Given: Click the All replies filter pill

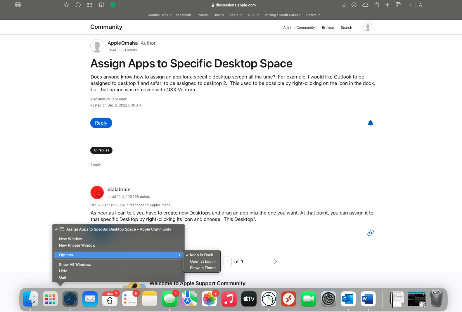Looking at the screenshot, I should point(101,150).
